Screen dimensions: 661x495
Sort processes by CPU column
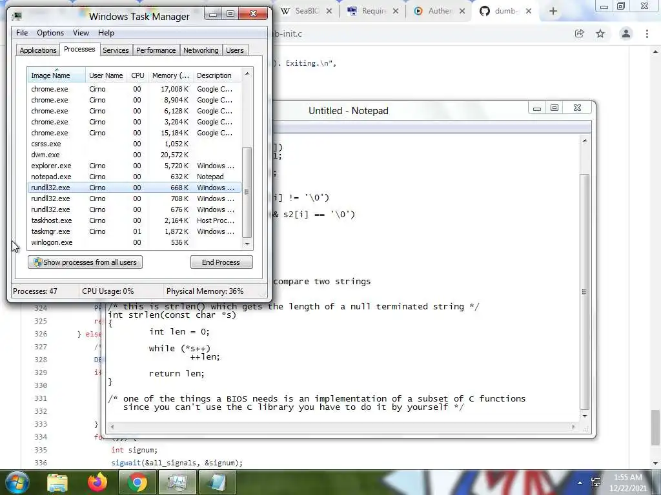(x=137, y=75)
